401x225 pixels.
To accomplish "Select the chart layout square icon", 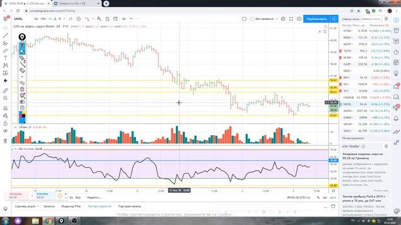I will (244, 19).
